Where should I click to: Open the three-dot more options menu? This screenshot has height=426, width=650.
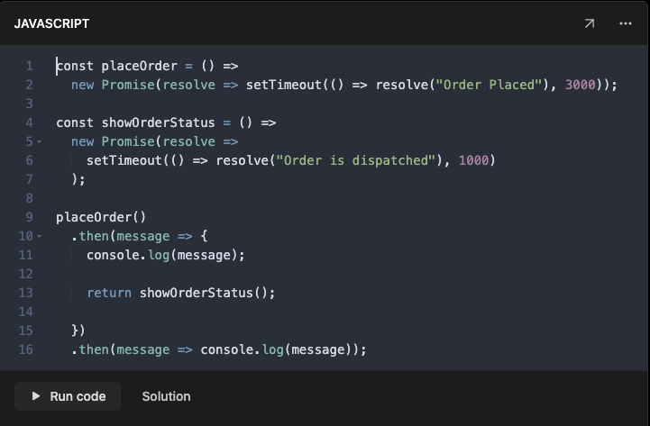626,23
